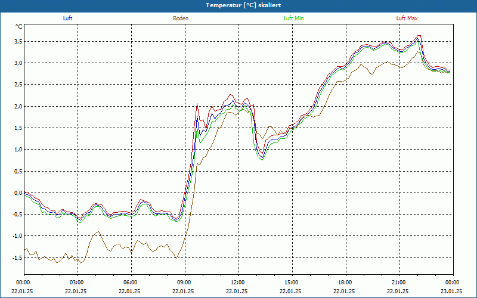477x298 pixels.
Task: Click the x-axis time label '15:00'
Action: click(x=293, y=283)
